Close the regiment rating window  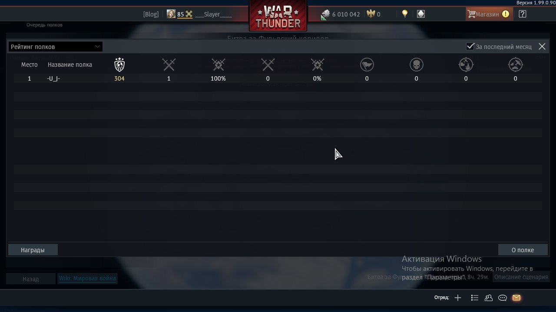pos(542,46)
